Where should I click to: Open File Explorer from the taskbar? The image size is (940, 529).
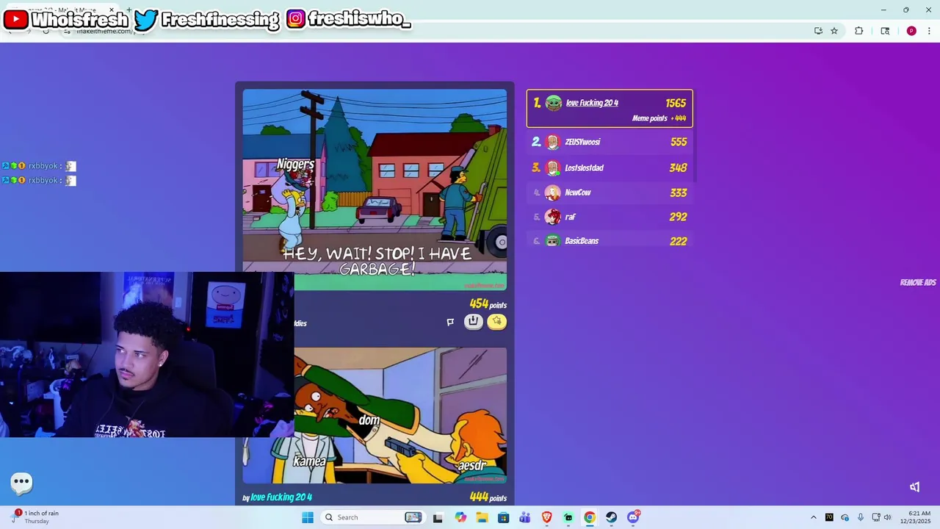click(482, 517)
